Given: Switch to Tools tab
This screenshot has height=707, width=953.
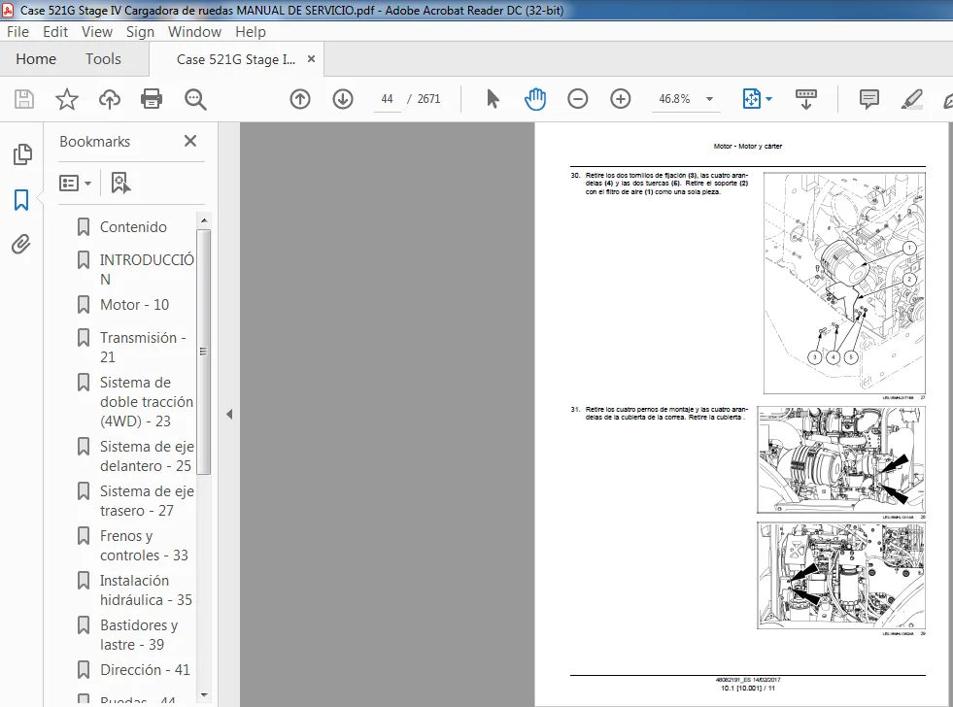Looking at the screenshot, I should (103, 59).
